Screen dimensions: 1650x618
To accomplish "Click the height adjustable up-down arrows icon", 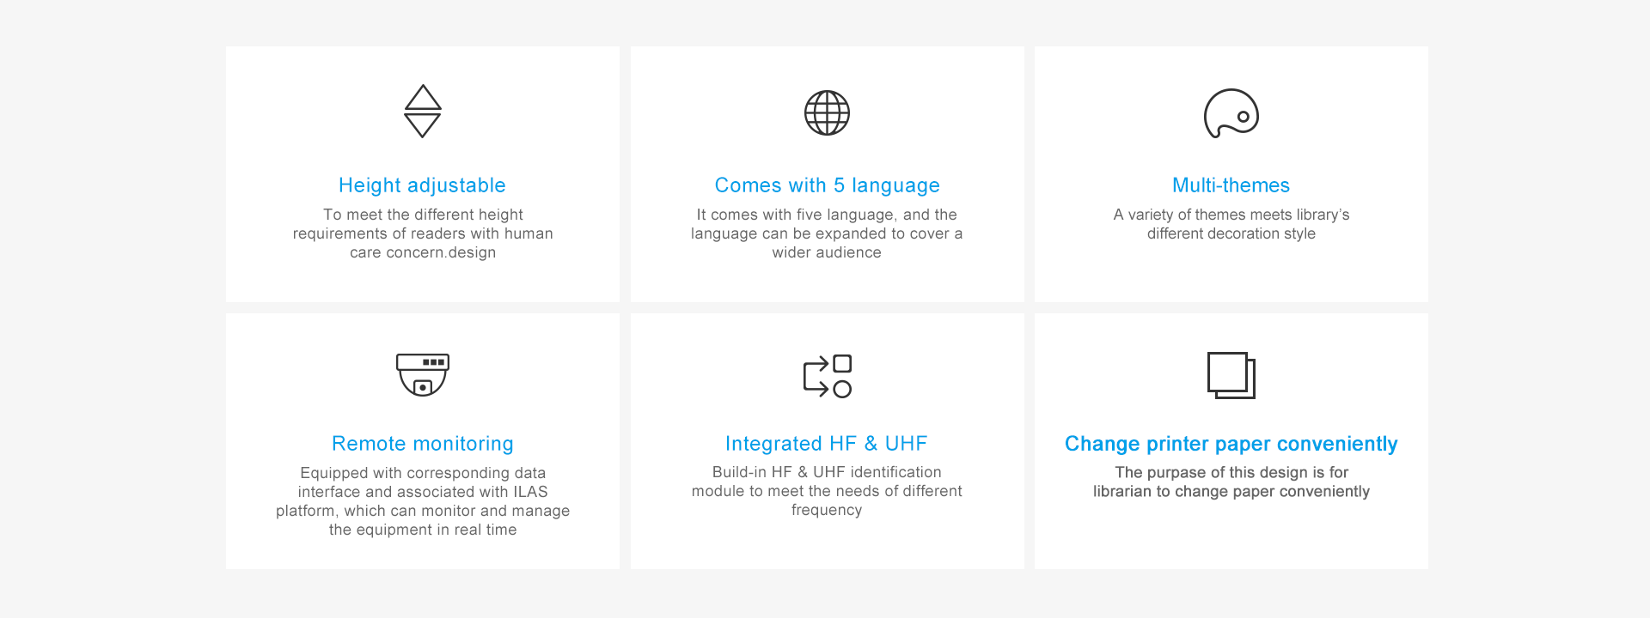I will pos(423,112).
